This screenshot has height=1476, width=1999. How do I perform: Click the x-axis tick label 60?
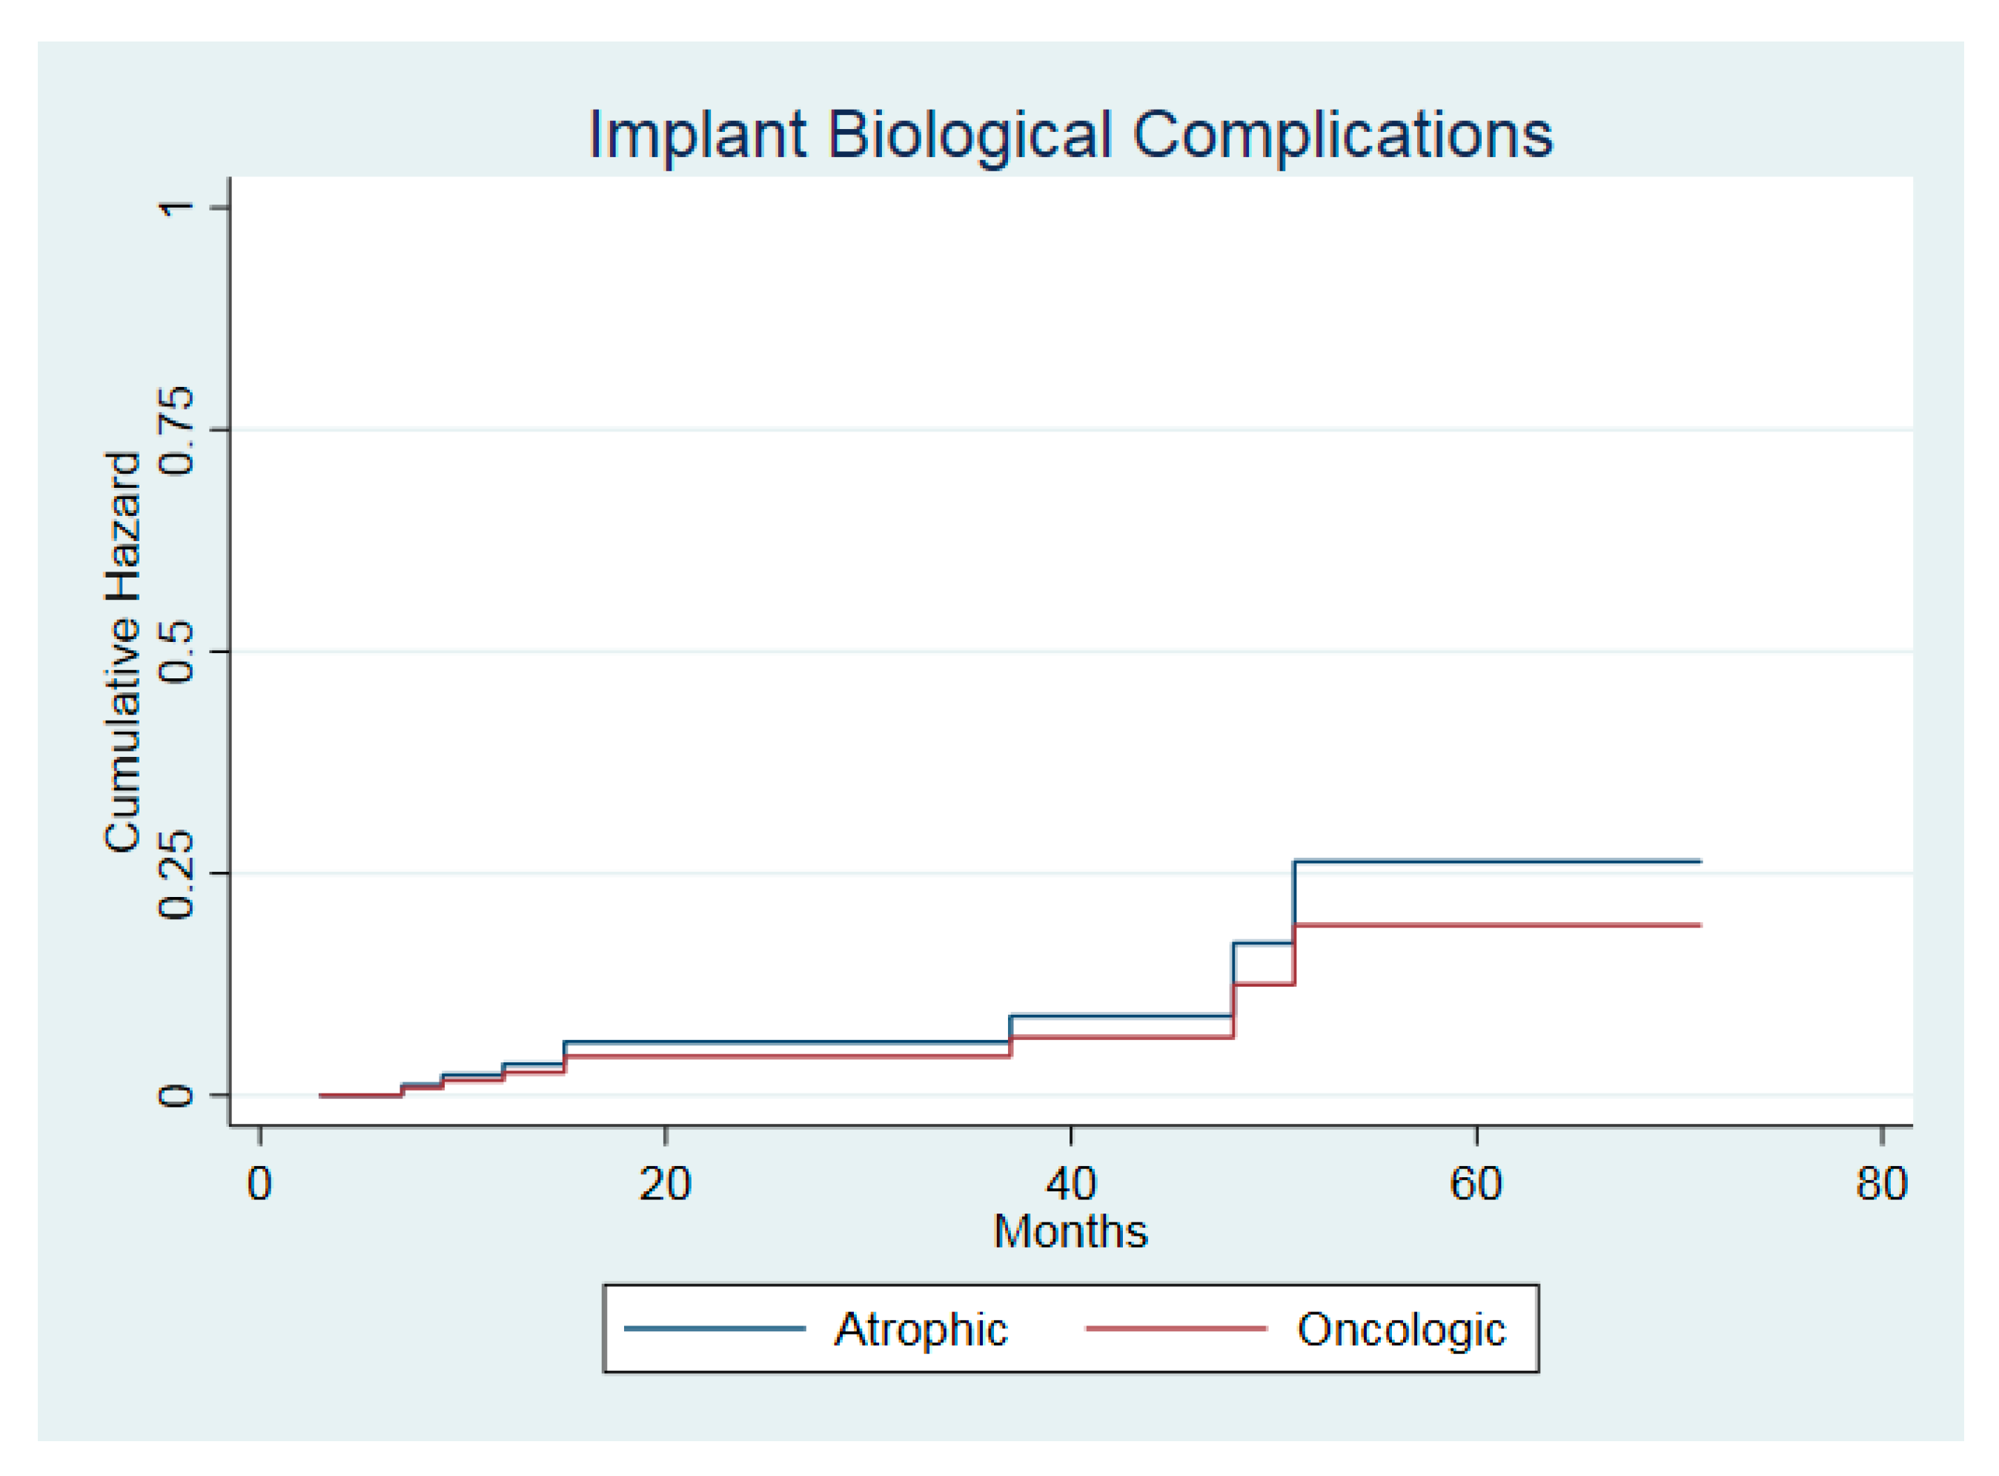[x=1476, y=1184]
